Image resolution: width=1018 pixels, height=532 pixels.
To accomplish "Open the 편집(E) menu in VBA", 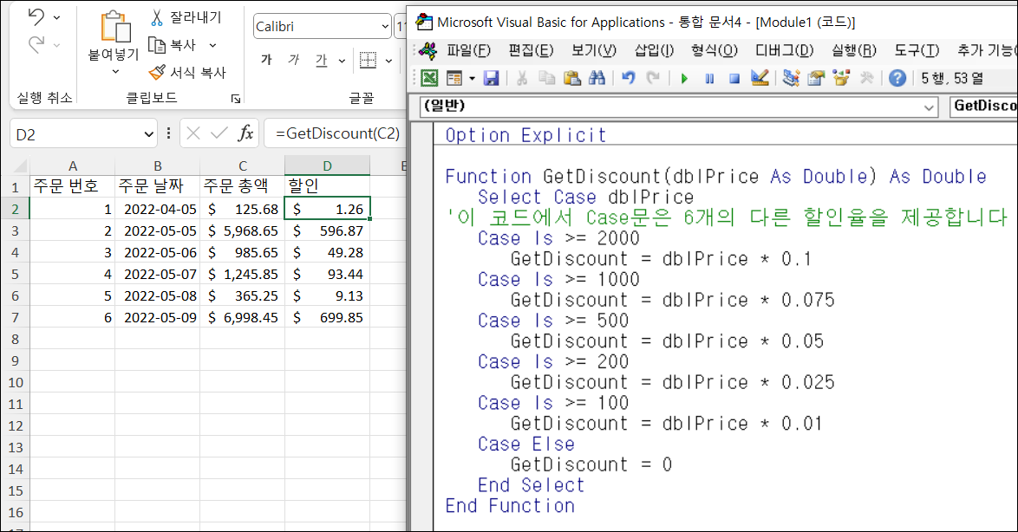I will (531, 50).
